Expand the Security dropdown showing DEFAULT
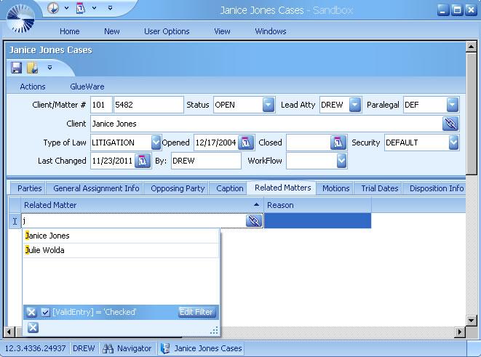481x357 pixels. click(453, 143)
